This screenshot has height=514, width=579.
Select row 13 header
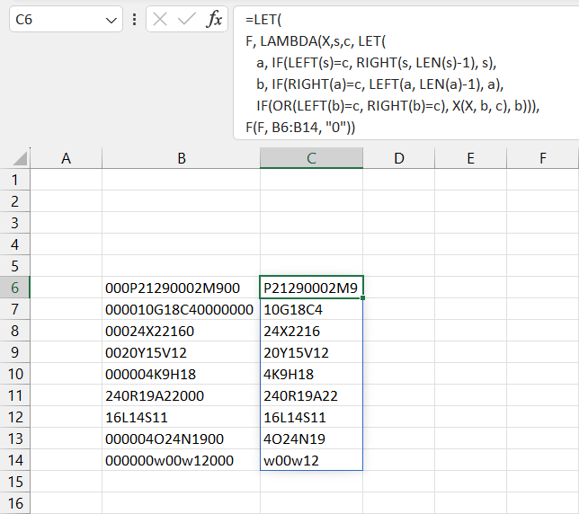[x=14, y=439]
